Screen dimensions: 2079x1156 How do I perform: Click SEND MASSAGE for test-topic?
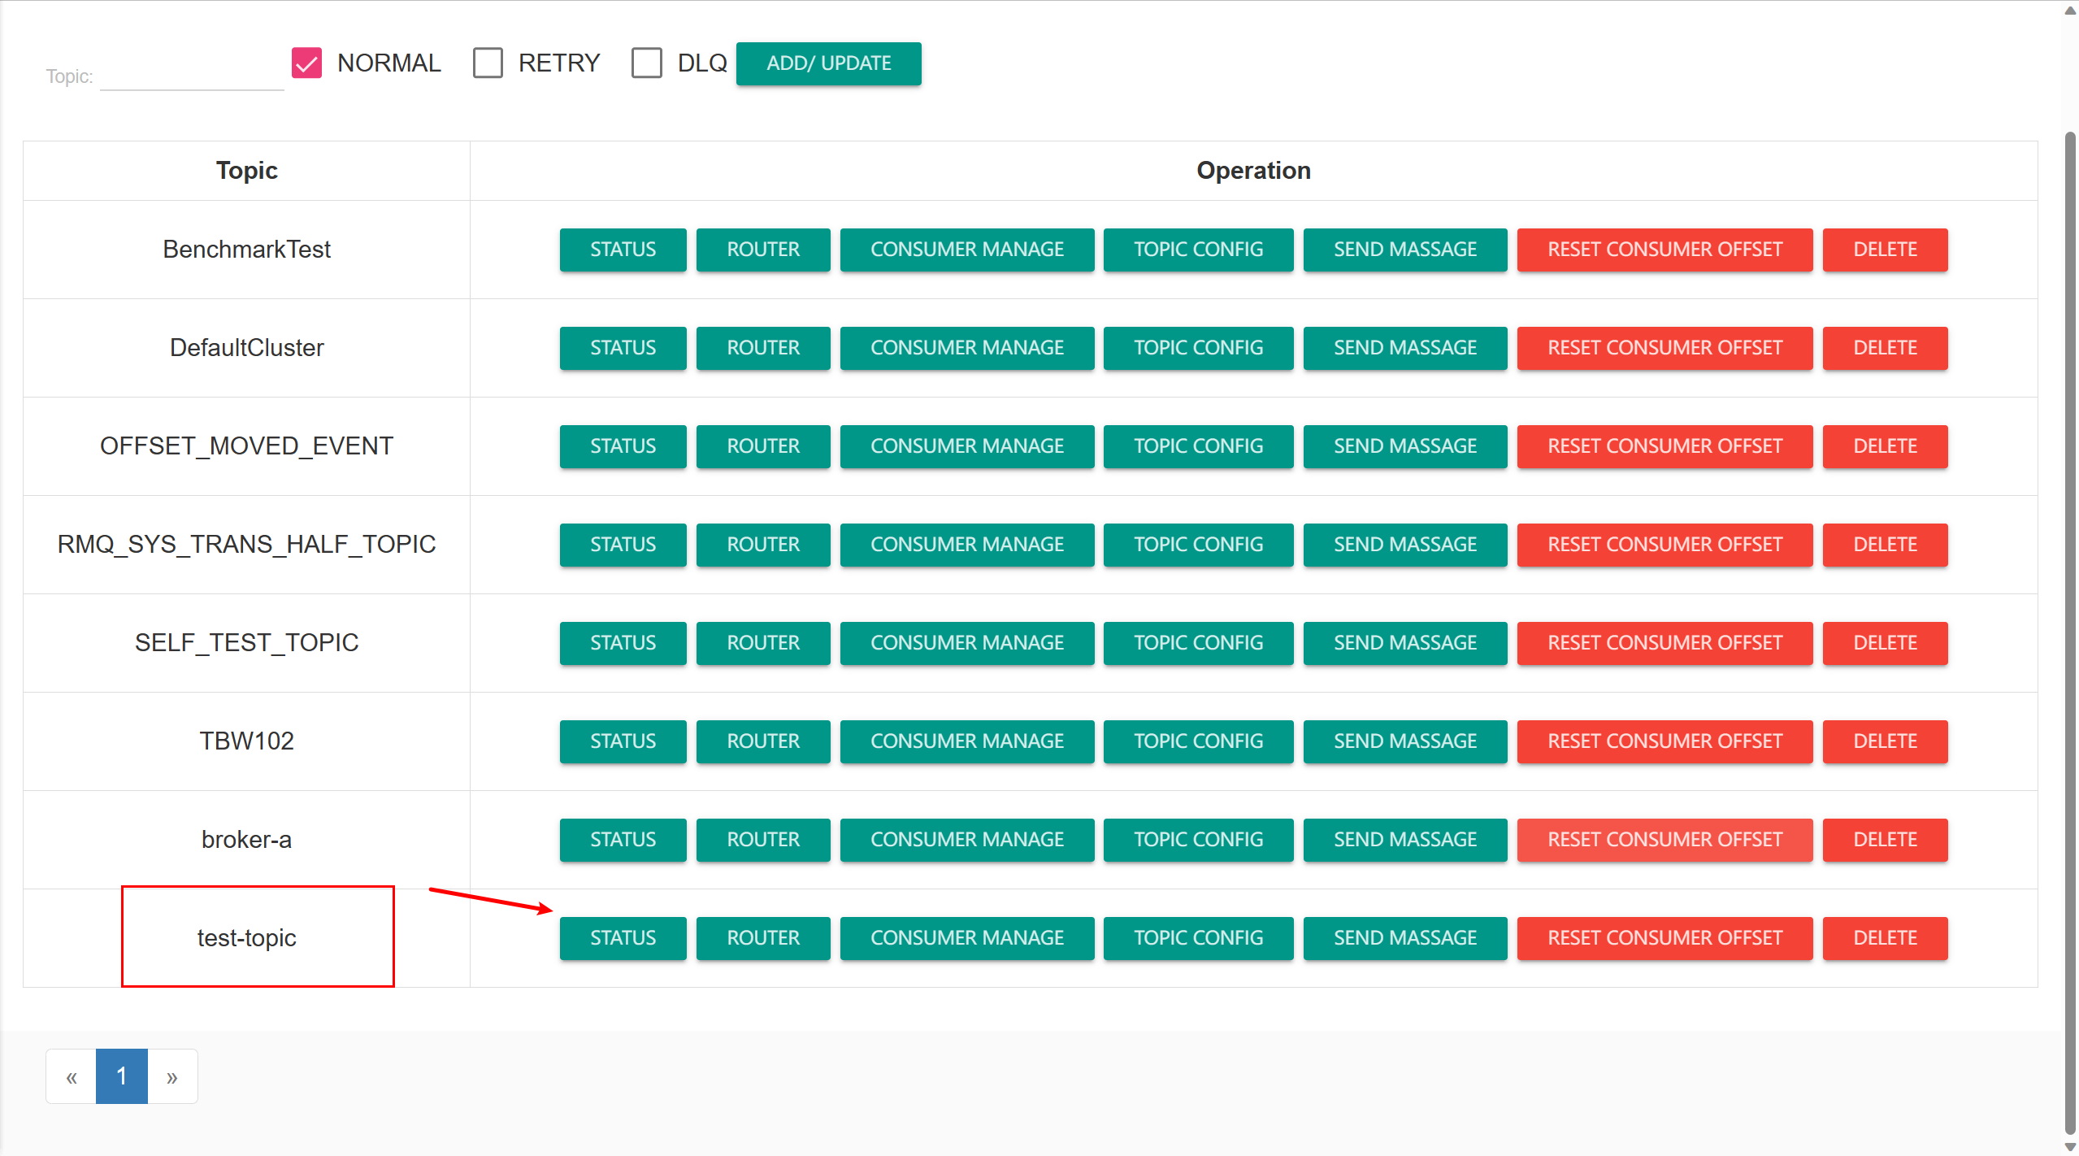click(1404, 938)
